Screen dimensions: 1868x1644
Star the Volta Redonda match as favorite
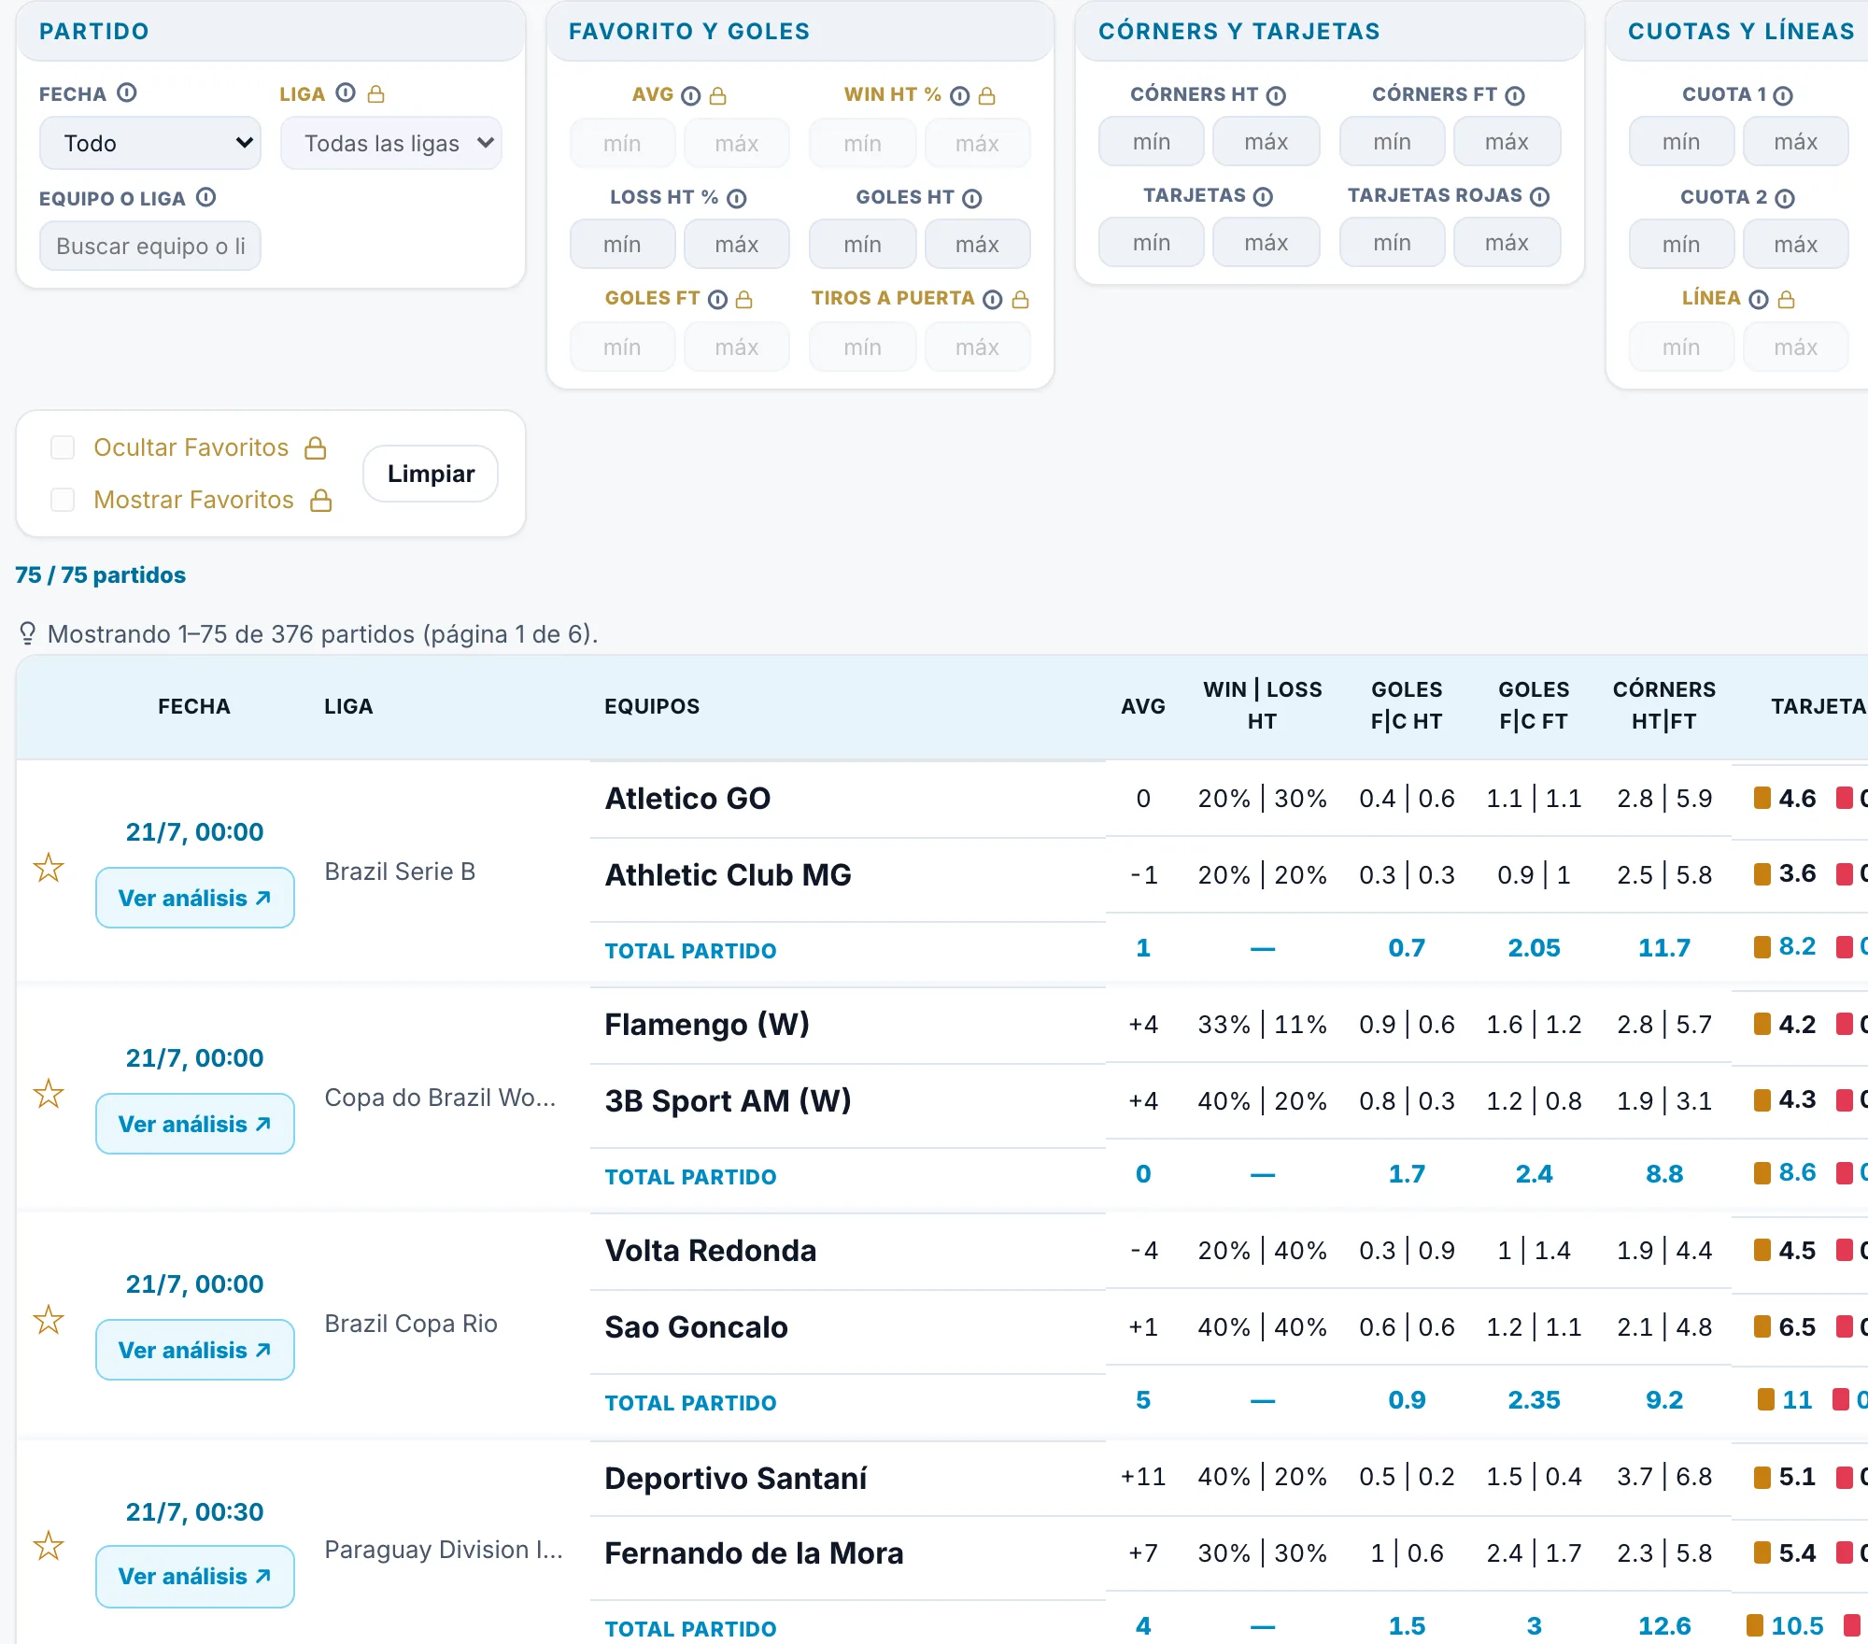tap(49, 1320)
